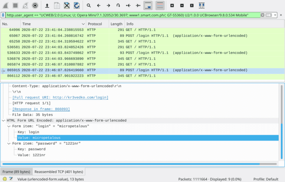Select packet number 65250
285x182 pixels.
pos(142,42)
